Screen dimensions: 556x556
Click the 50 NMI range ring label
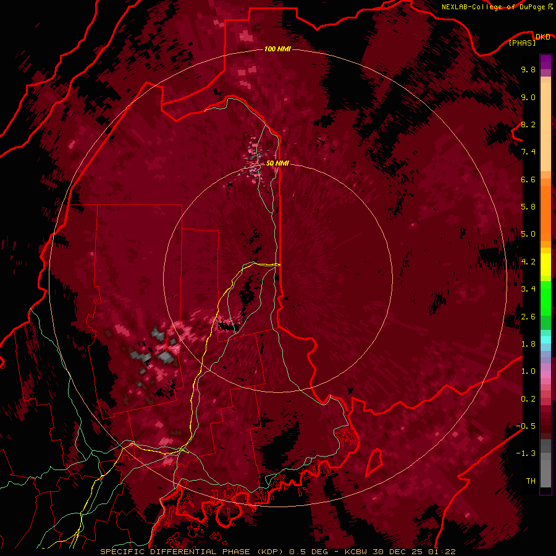pos(277,163)
